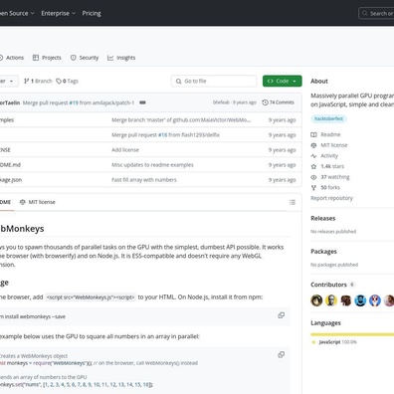The image size is (394, 394).
Task: Expand the Open Source dropdown
Action: click(17, 13)
